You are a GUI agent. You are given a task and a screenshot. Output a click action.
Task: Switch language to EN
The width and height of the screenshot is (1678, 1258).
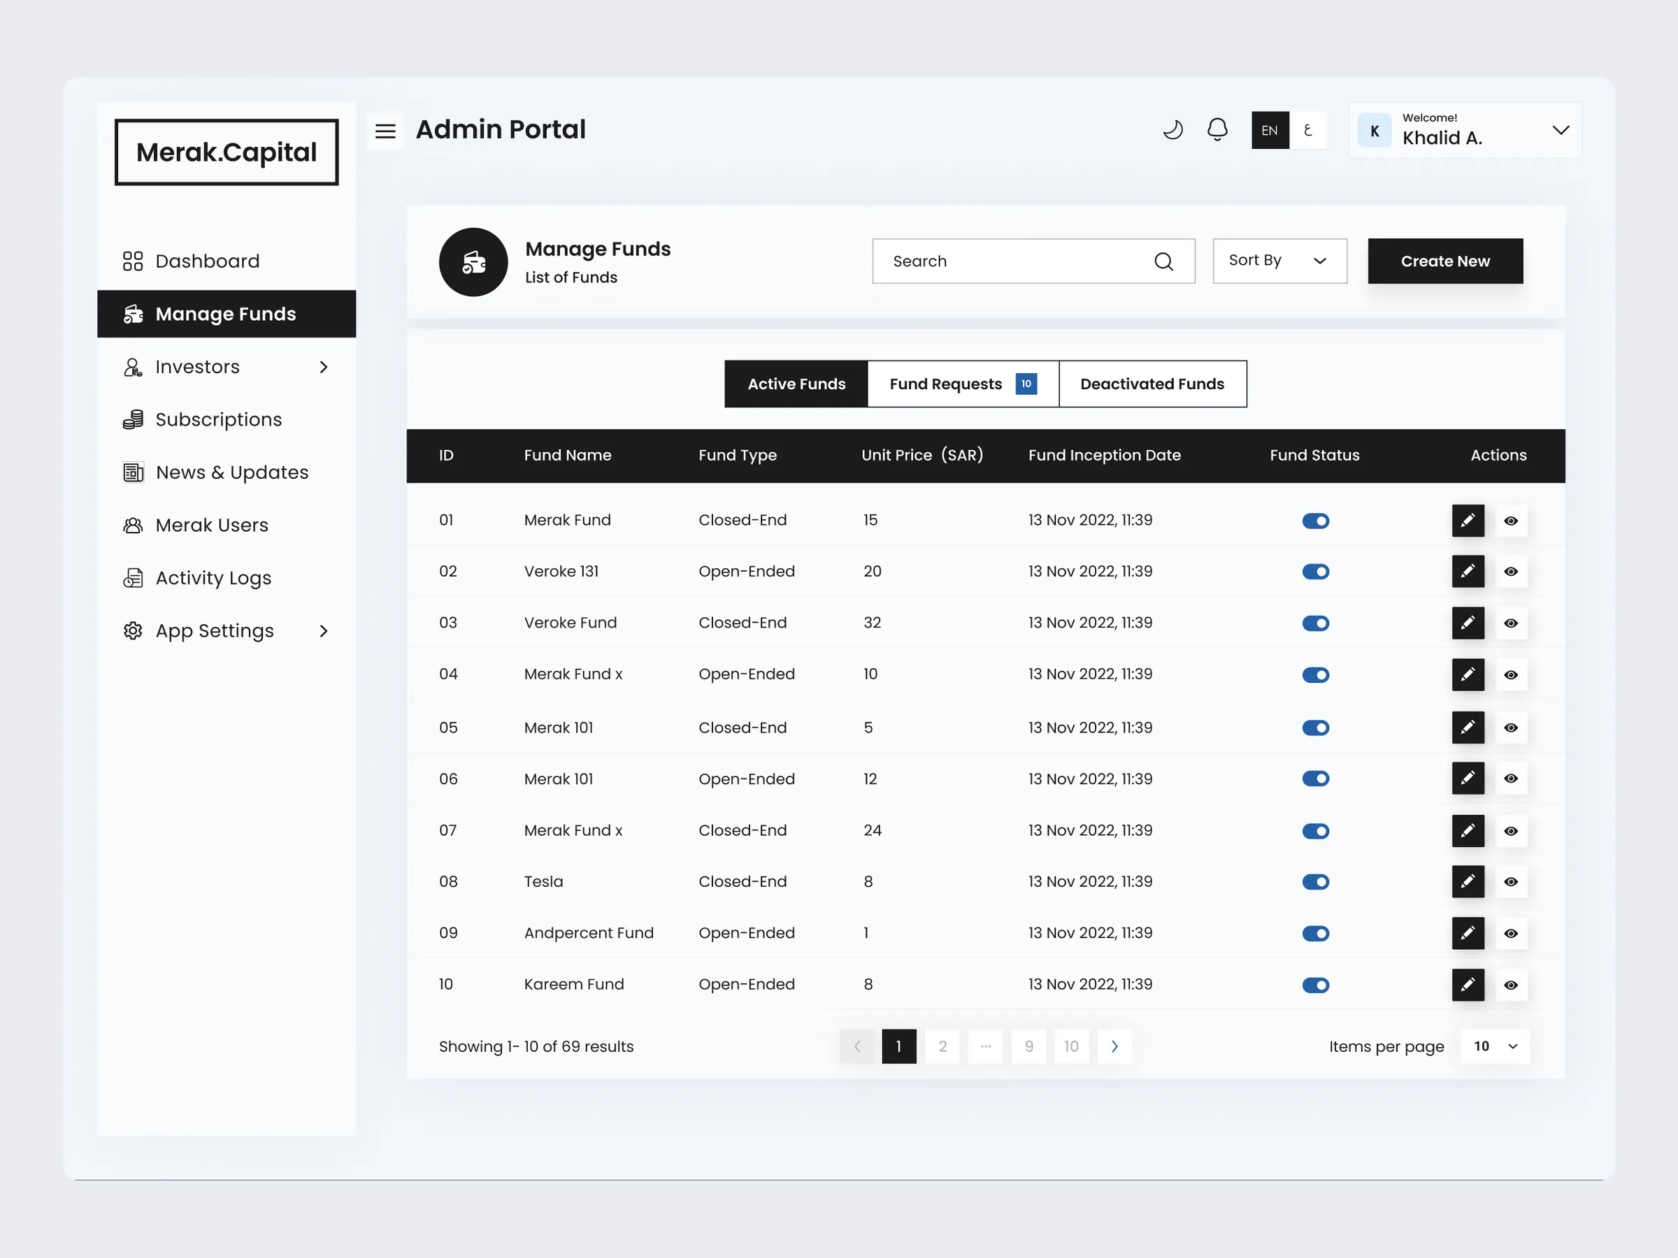(x=1270, y=131)
